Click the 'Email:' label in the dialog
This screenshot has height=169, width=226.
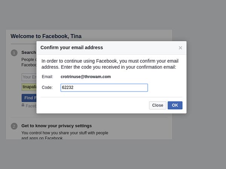tap(47, 77)
